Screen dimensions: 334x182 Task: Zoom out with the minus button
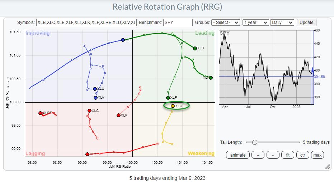point(273,155)
